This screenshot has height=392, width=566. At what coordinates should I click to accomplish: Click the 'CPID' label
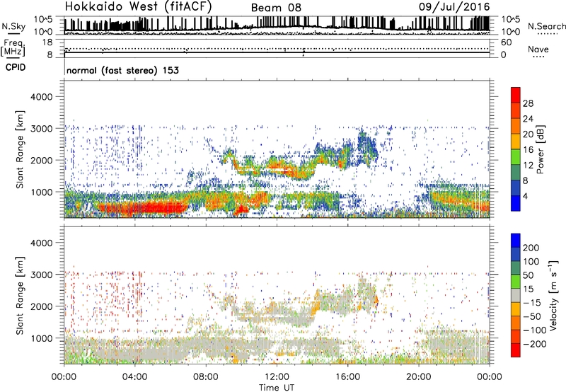pos(16,67)
